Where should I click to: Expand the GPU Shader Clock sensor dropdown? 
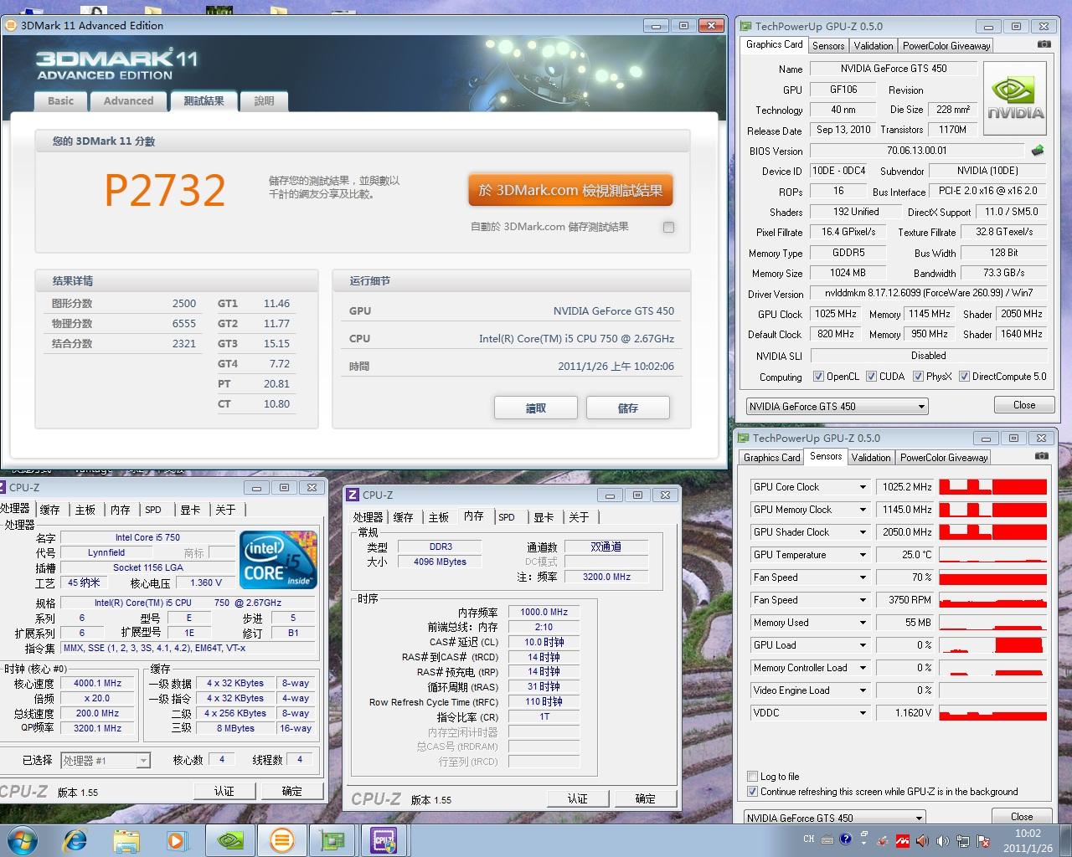863,532
